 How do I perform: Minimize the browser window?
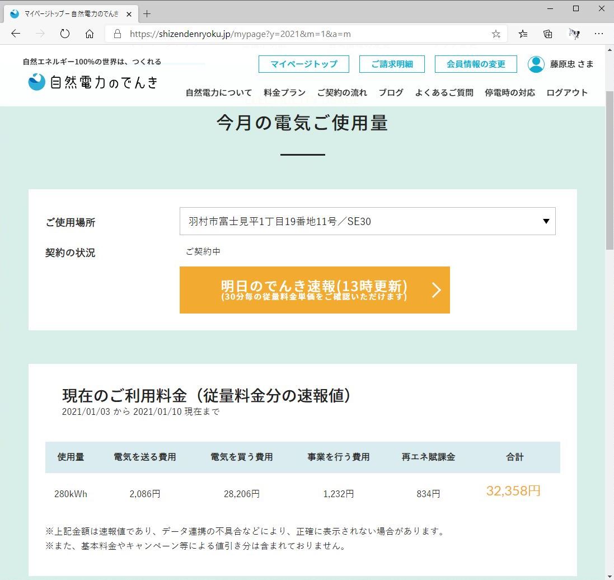[550, 8]
